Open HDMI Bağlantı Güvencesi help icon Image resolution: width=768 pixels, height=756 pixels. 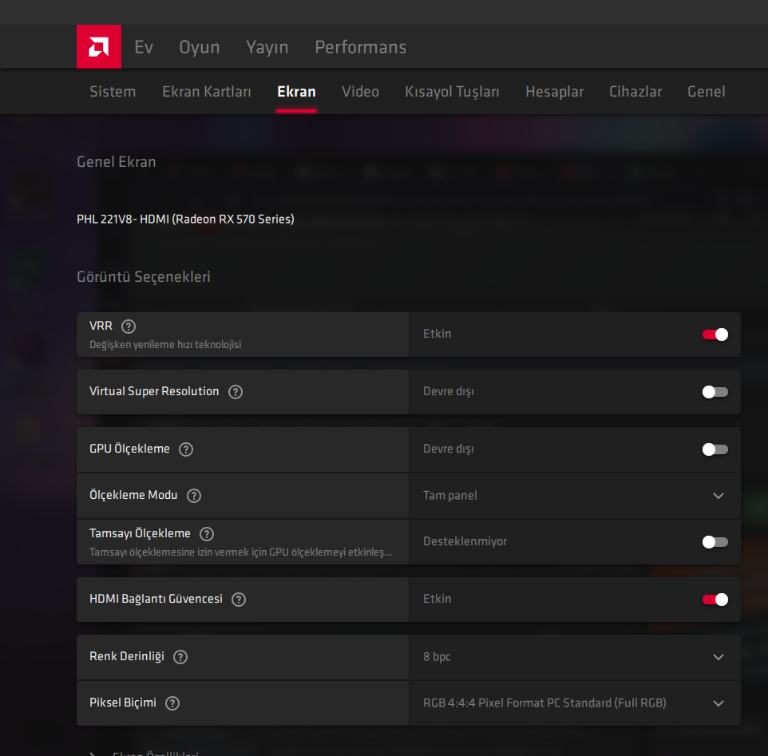239,600
